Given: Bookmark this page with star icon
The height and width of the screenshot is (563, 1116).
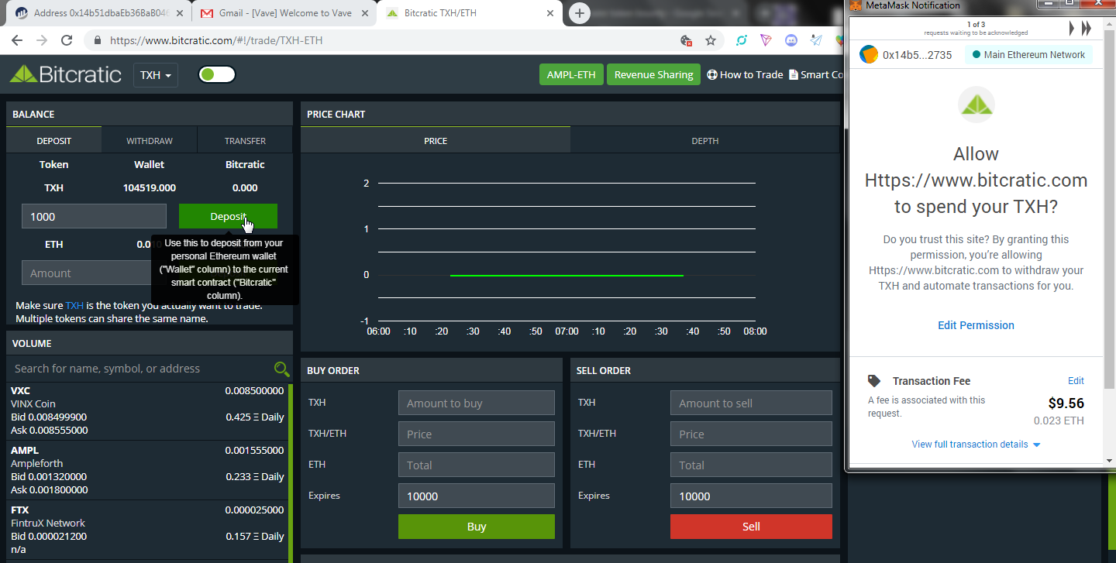Looking at the screenshot, I should click(x=711, y=40).
